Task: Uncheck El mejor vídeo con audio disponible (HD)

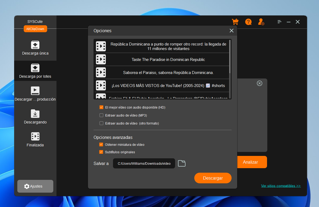Action: 101,107
